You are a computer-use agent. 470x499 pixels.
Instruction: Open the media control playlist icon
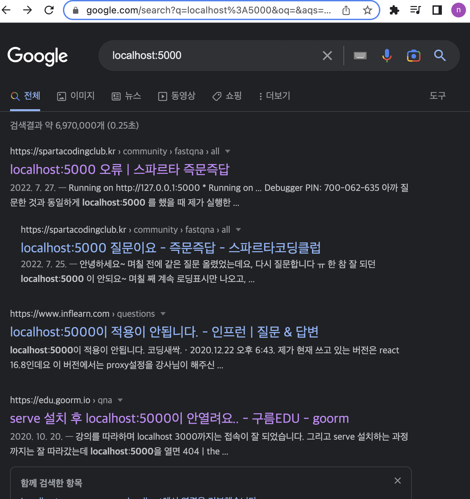coord(415,10)
